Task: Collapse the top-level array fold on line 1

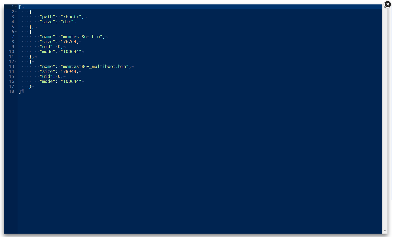Action: tap(15, 7)
